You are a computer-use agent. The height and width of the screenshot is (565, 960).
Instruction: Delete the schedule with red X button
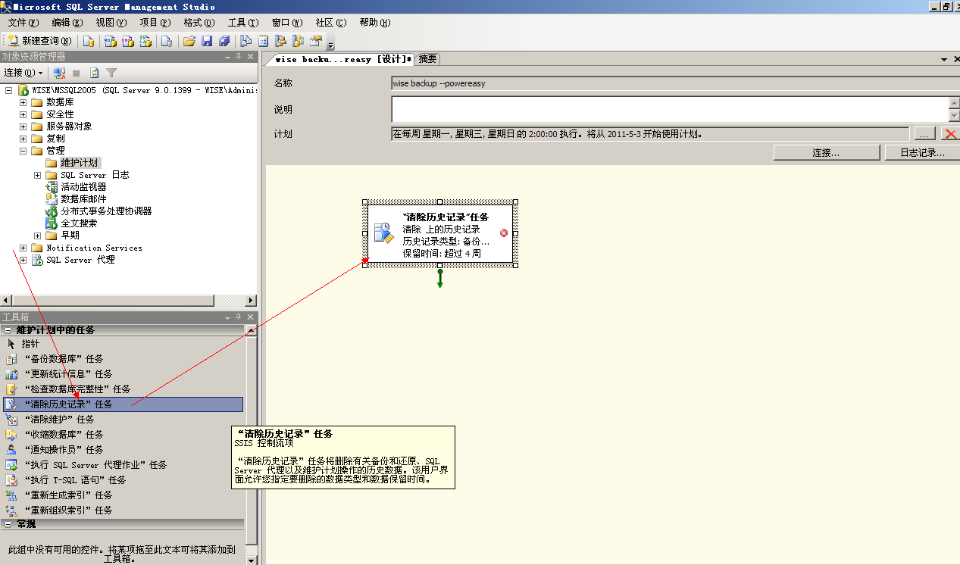(x=949, y=134)
